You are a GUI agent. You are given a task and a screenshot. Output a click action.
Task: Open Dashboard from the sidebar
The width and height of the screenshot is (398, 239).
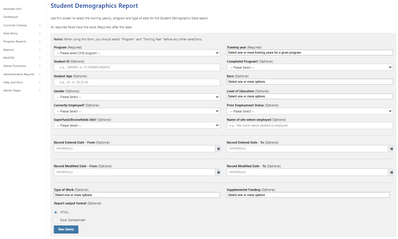click(x=11, y=17)
